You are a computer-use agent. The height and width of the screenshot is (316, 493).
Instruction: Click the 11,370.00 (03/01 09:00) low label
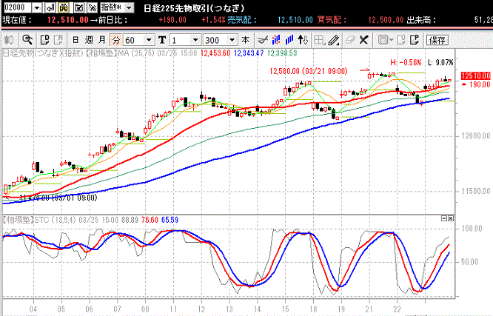point(58,198)
